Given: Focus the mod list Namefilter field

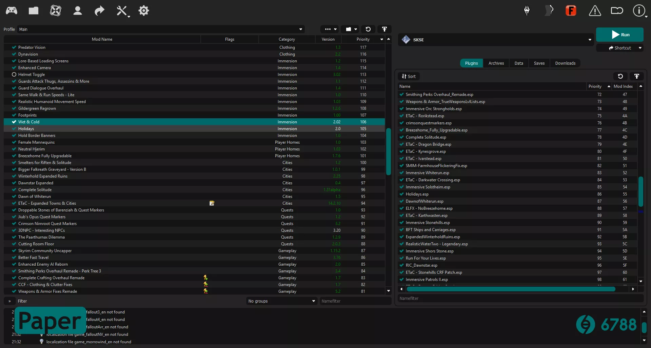Looking at the screenshot, I should [355, 301].
